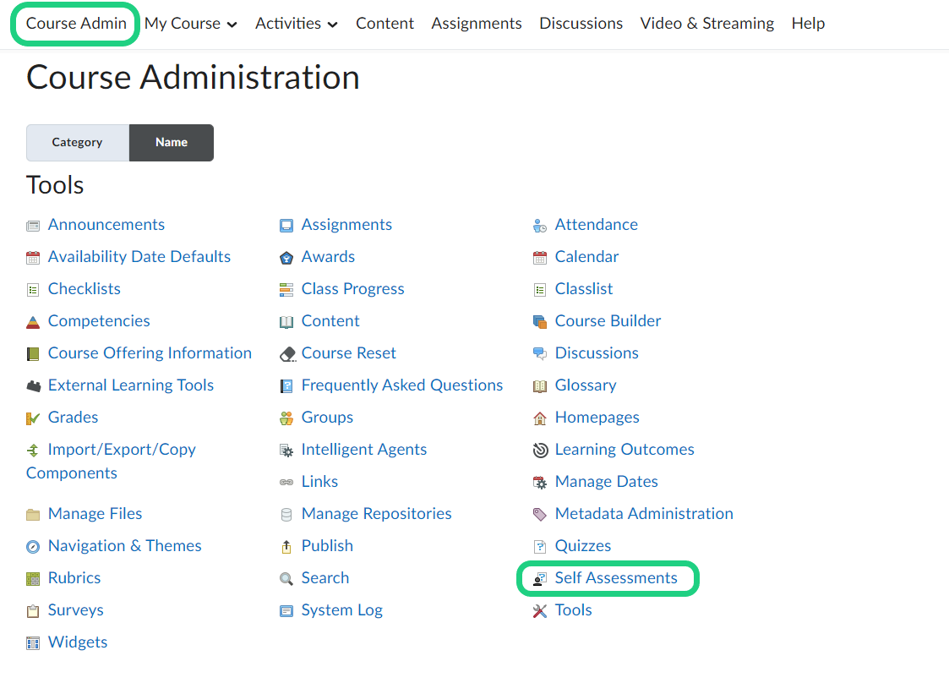Open Video & Streaming from navbar
Screen dimensions: 949x683
706,24
